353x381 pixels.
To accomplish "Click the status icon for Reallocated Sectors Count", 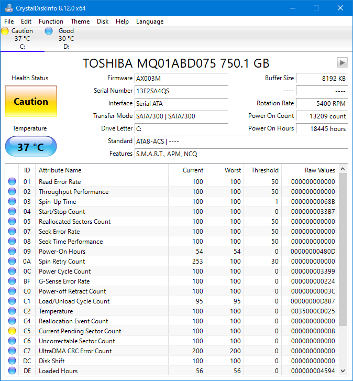I will pos(12,221).
